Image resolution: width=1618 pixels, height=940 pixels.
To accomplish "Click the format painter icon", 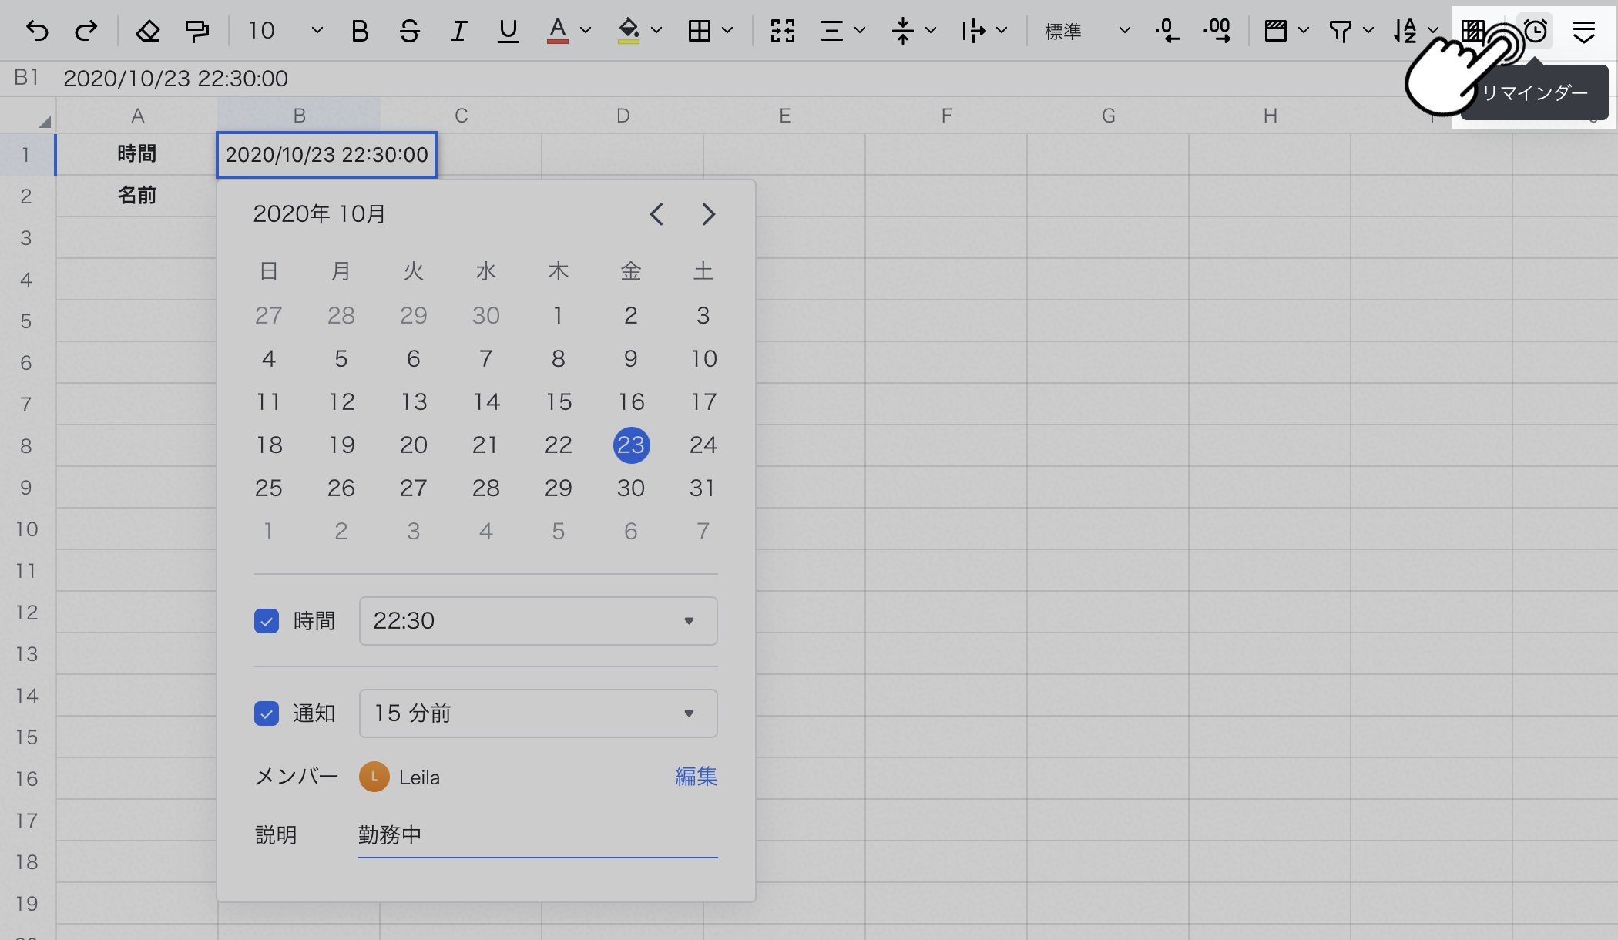I will 197,31.
